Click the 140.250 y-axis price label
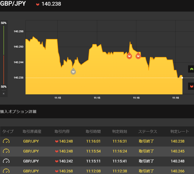Image resolution: width=194 pixels, height=174 pixels. (19, 47)
